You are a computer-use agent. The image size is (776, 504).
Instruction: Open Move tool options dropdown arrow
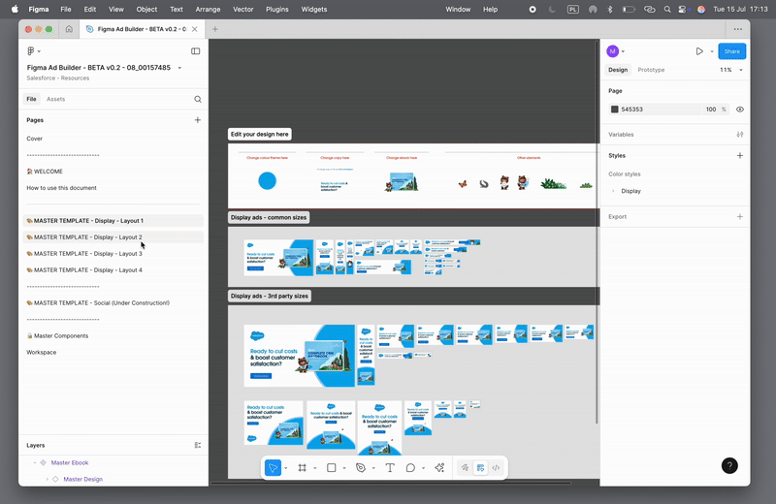285,468
